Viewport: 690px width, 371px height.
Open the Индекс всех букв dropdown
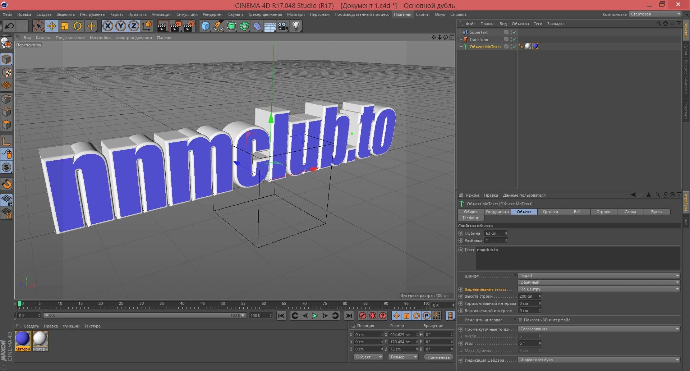[x=599, y=360]
